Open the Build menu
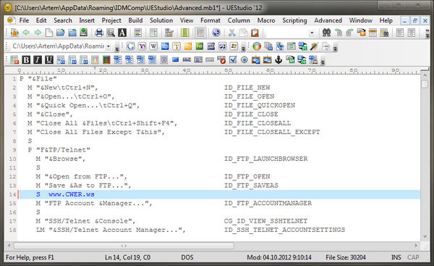Screen dimensions: 434x266 [135, 20]
